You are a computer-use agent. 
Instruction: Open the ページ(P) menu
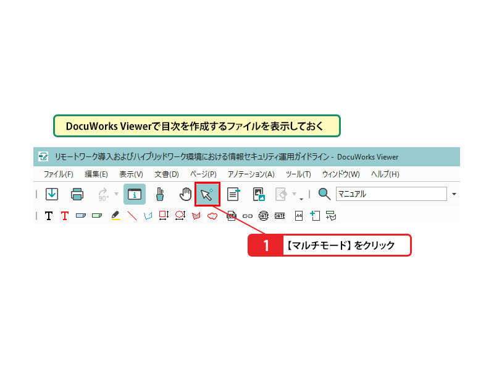[203, 174]
